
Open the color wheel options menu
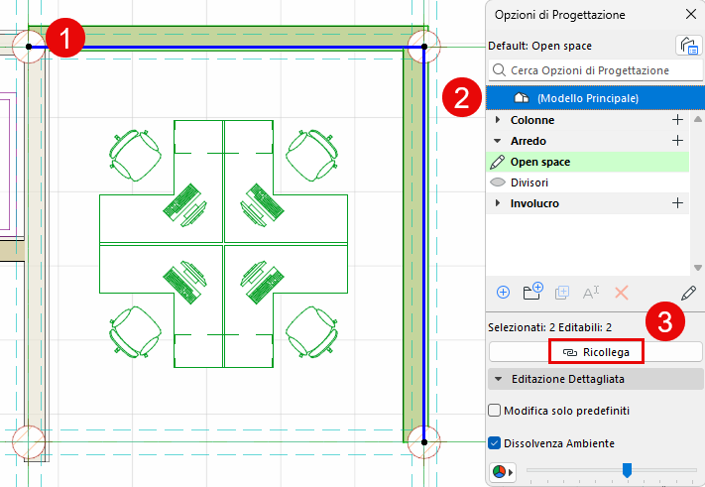503,472
